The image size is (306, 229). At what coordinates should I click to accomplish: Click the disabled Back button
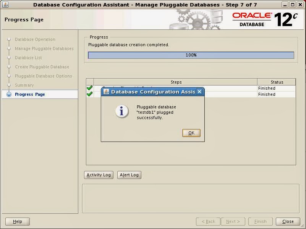pos(208,221)
